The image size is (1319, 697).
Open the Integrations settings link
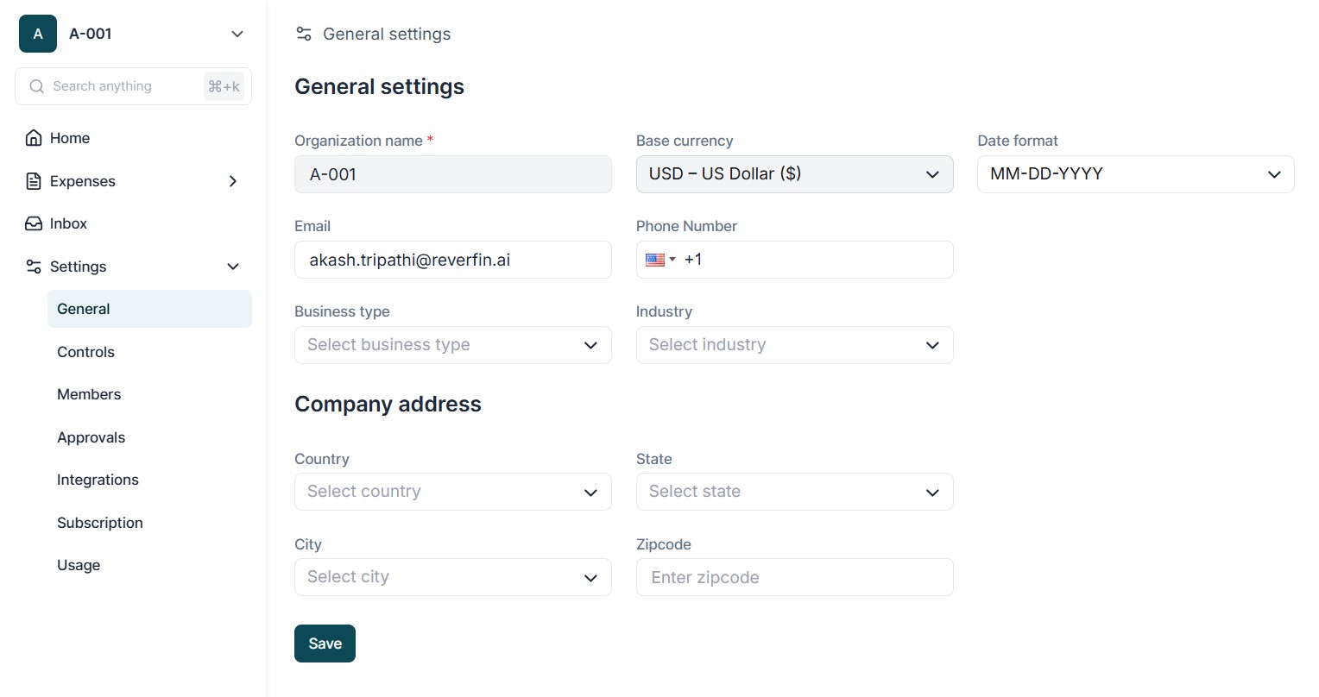[98, 480]
